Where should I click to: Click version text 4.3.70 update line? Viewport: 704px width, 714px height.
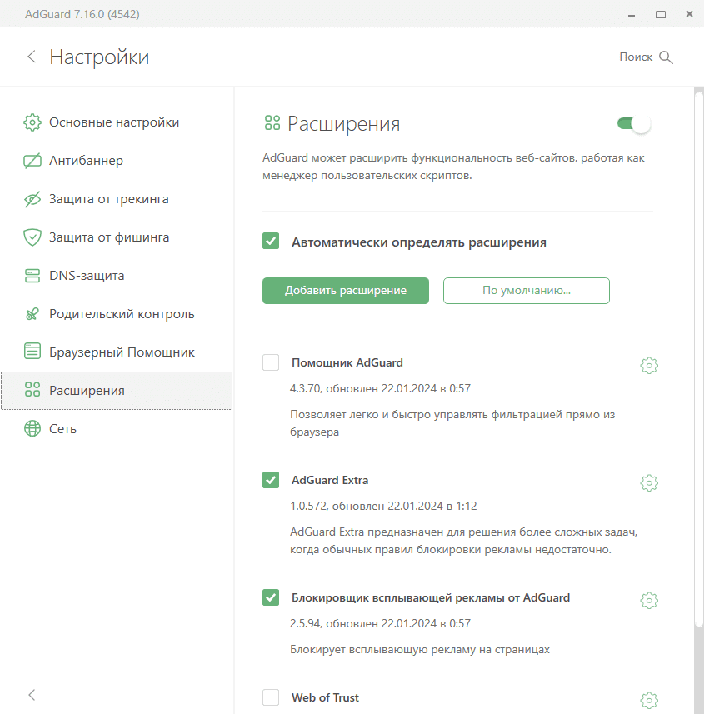380,388
